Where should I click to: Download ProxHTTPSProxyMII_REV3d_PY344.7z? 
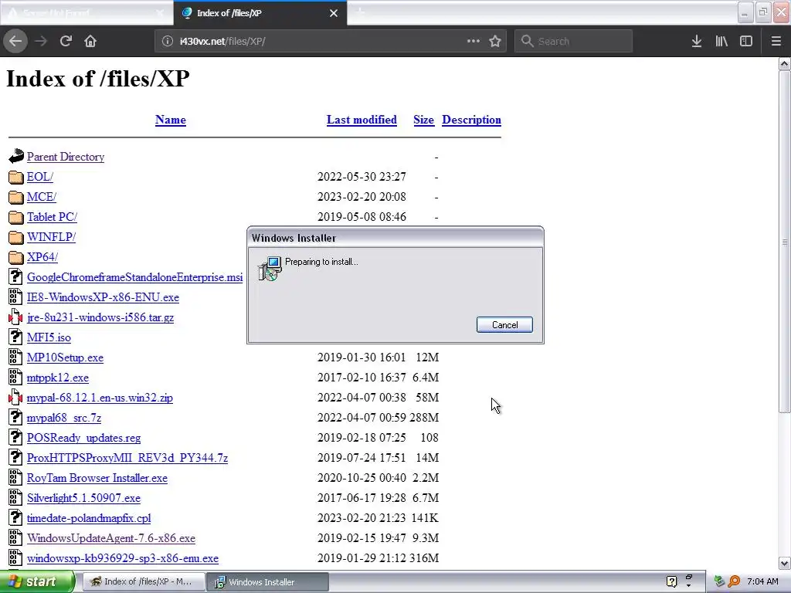pyautogui.click(x=127, y=458)
